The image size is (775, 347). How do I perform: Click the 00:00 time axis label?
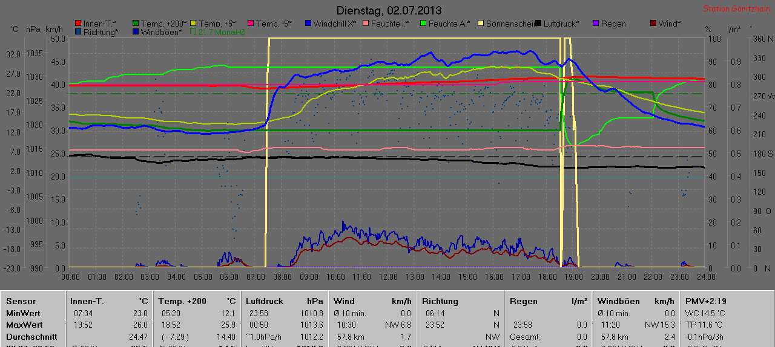pos(71,276)
